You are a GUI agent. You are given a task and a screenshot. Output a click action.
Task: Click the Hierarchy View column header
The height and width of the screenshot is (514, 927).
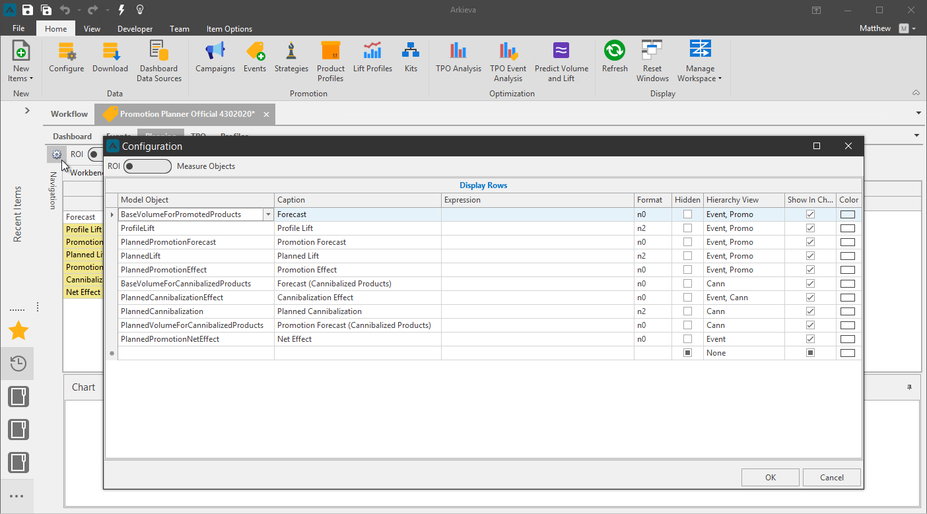744,200
